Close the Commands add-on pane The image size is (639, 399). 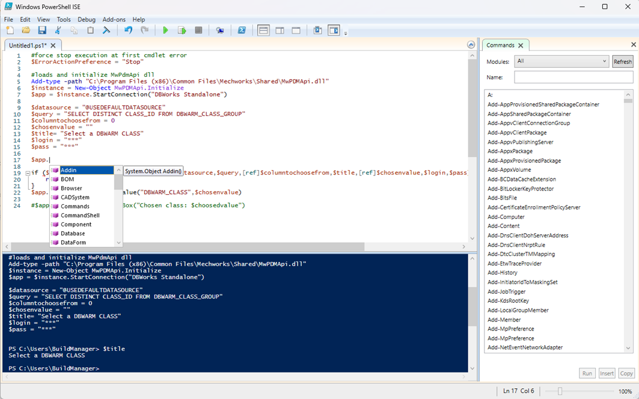point(634,44)
